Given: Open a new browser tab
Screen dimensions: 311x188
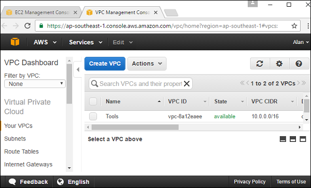Looking at the screenshot, I should pos(171,12).
